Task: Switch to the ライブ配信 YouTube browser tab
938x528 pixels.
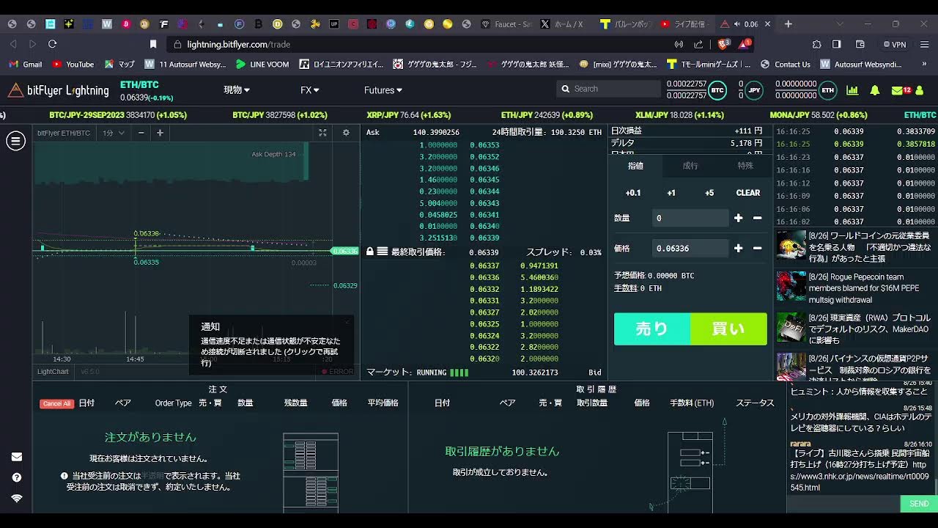Action: (x=682, y=24)
